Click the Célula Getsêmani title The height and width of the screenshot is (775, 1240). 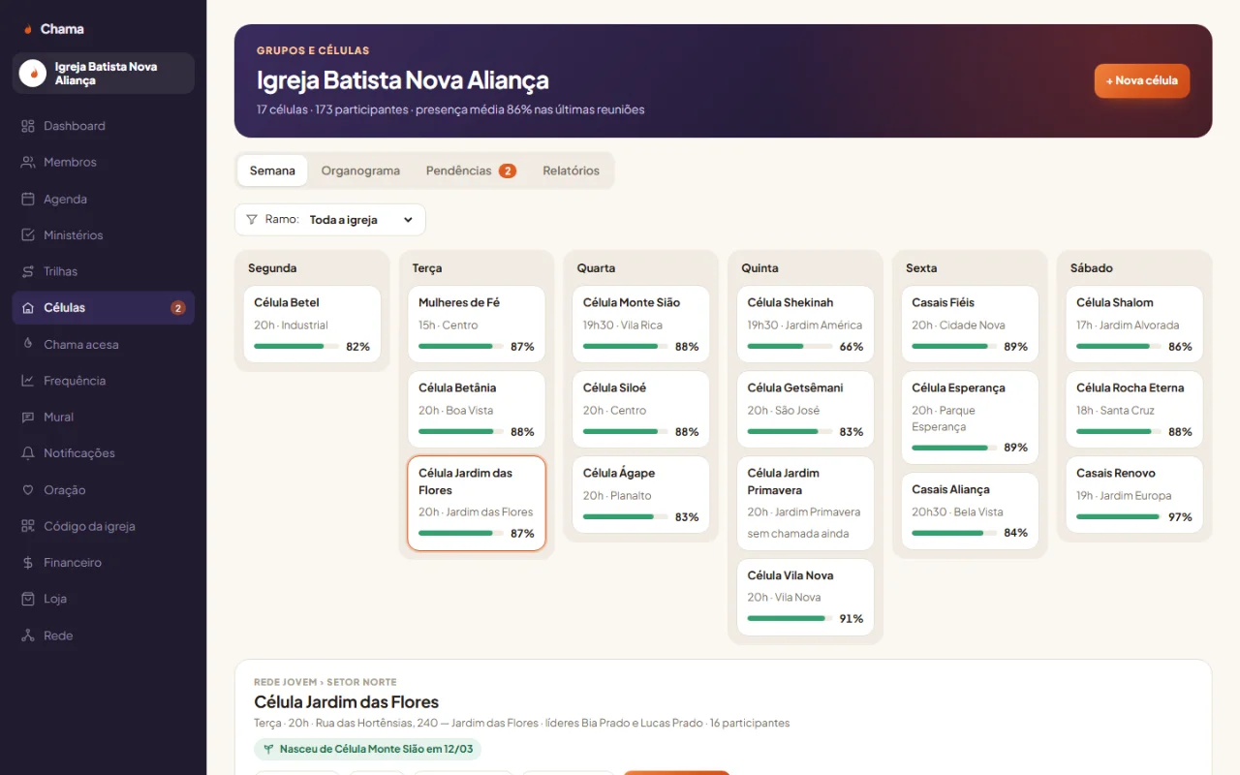tap(795, 387)
